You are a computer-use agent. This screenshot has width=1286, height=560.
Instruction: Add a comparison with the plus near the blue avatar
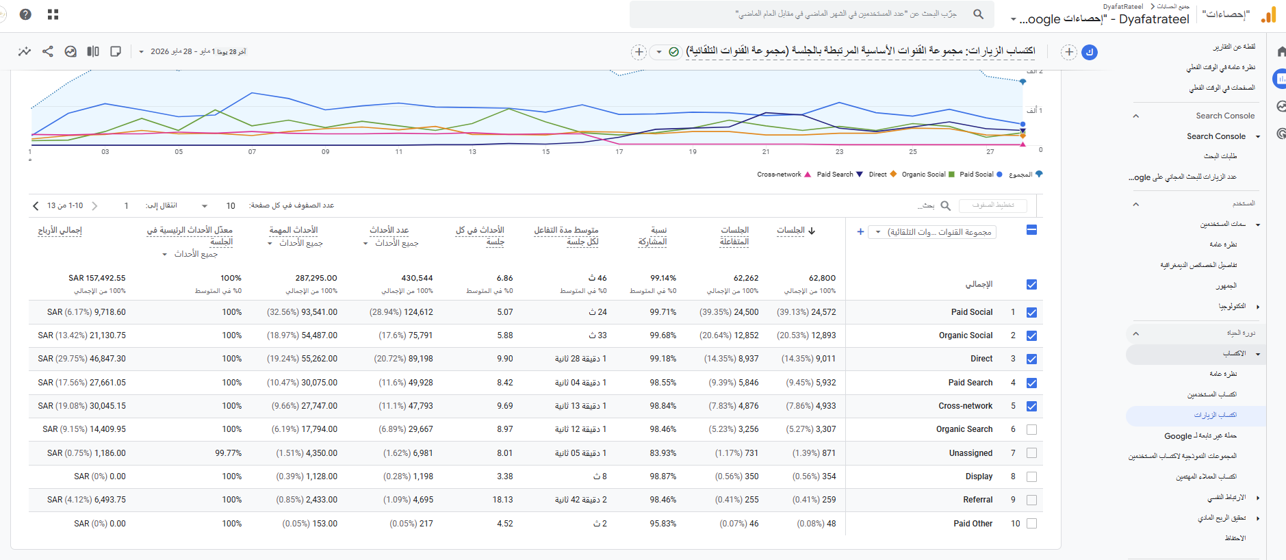[1069, 52]
